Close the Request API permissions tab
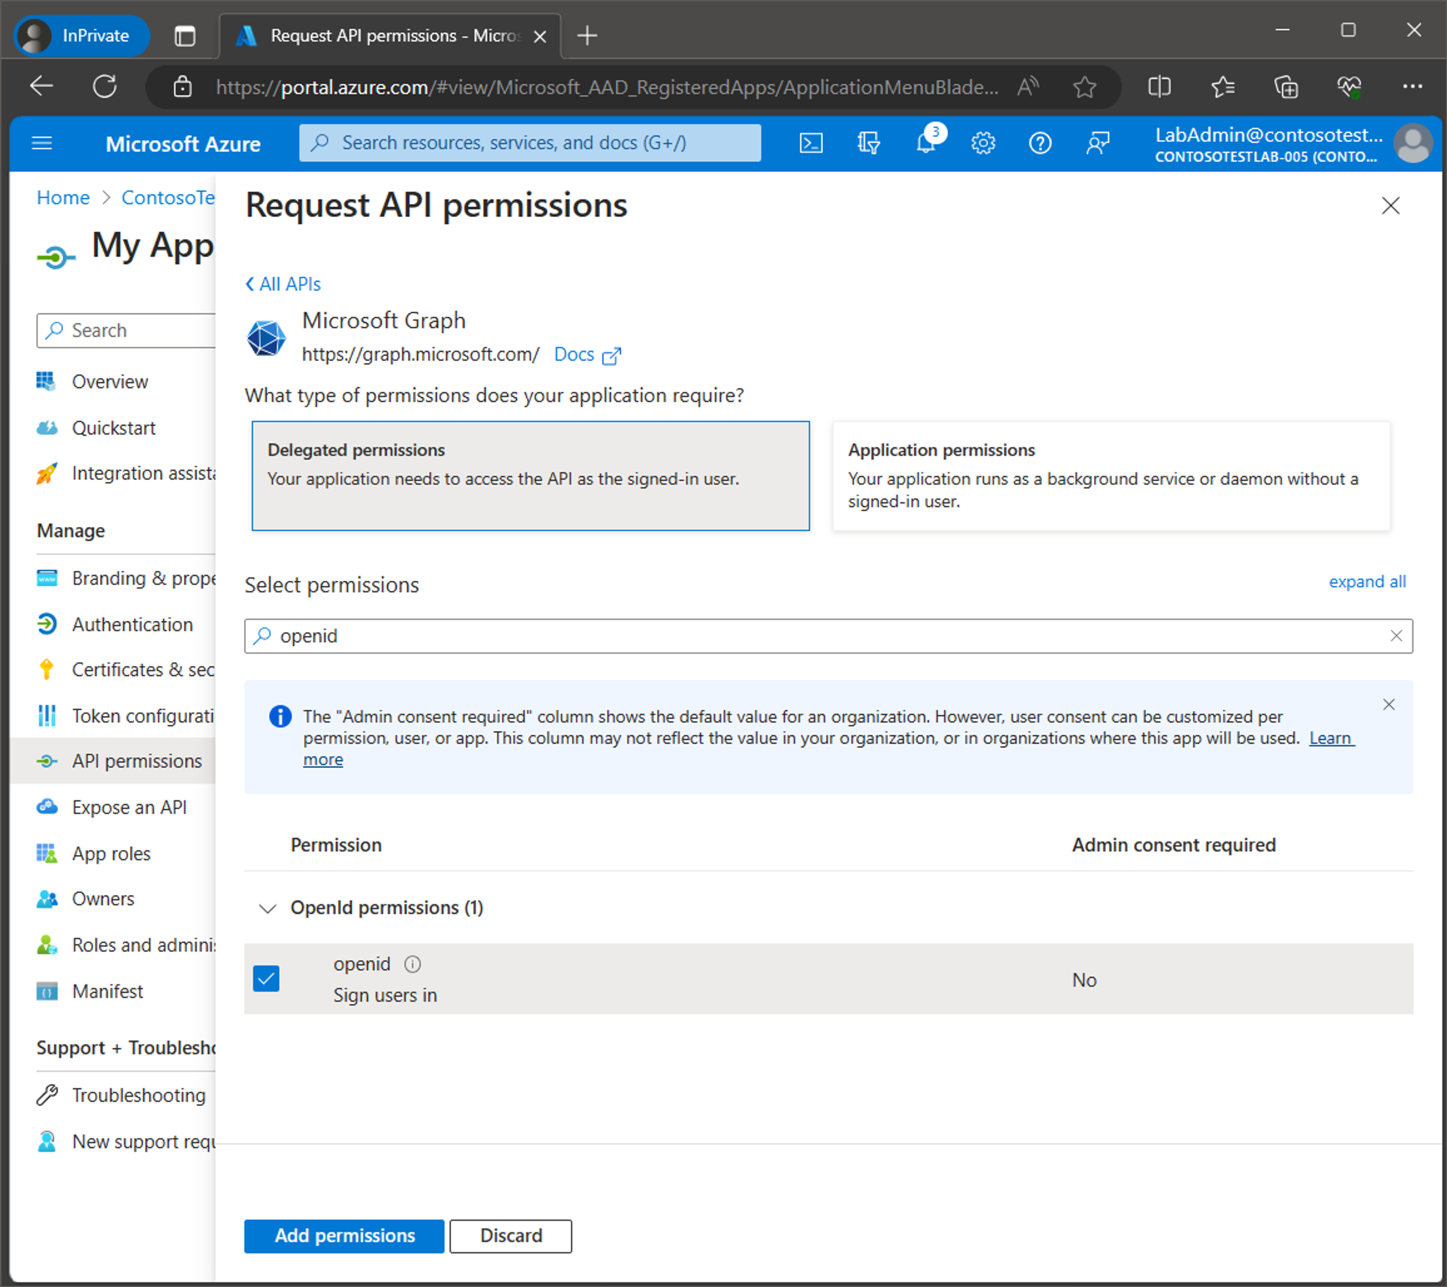 540,36
